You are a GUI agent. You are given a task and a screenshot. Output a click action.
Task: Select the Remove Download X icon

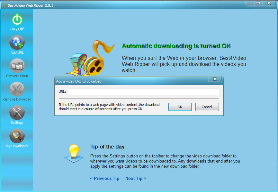[x=17, y=89]
